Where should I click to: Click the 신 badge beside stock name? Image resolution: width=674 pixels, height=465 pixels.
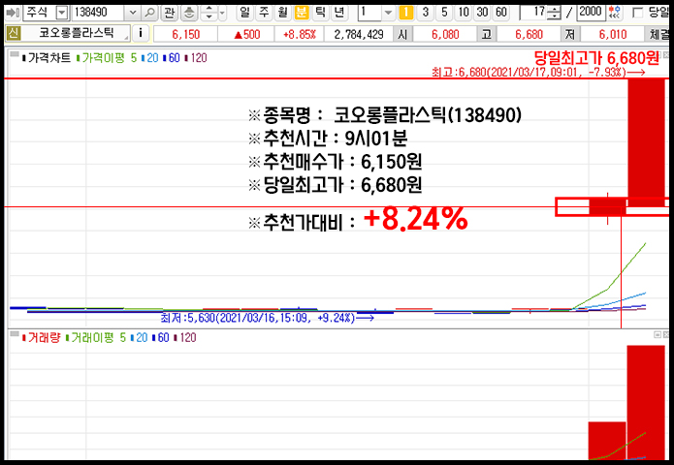13,33
